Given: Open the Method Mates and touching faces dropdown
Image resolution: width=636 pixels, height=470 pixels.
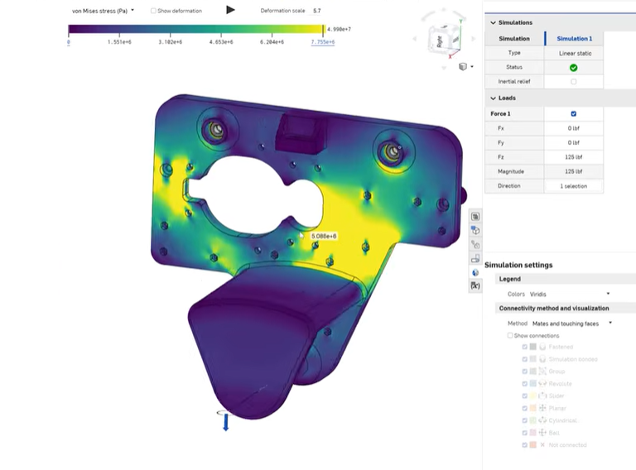Looking at the screenshot, I should point(571,324).
